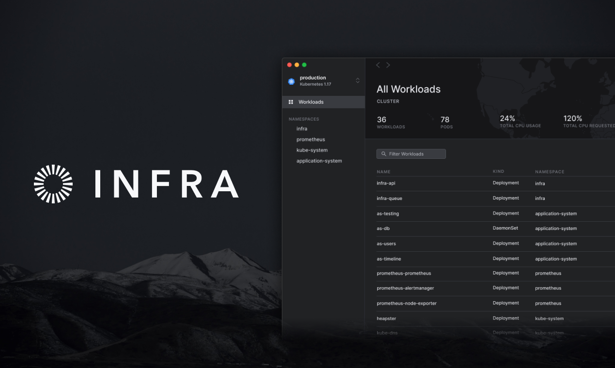The width and height of the screenshot is (615, 368).
Task: Sort workloads by NAME column
Action: point(384,171)
